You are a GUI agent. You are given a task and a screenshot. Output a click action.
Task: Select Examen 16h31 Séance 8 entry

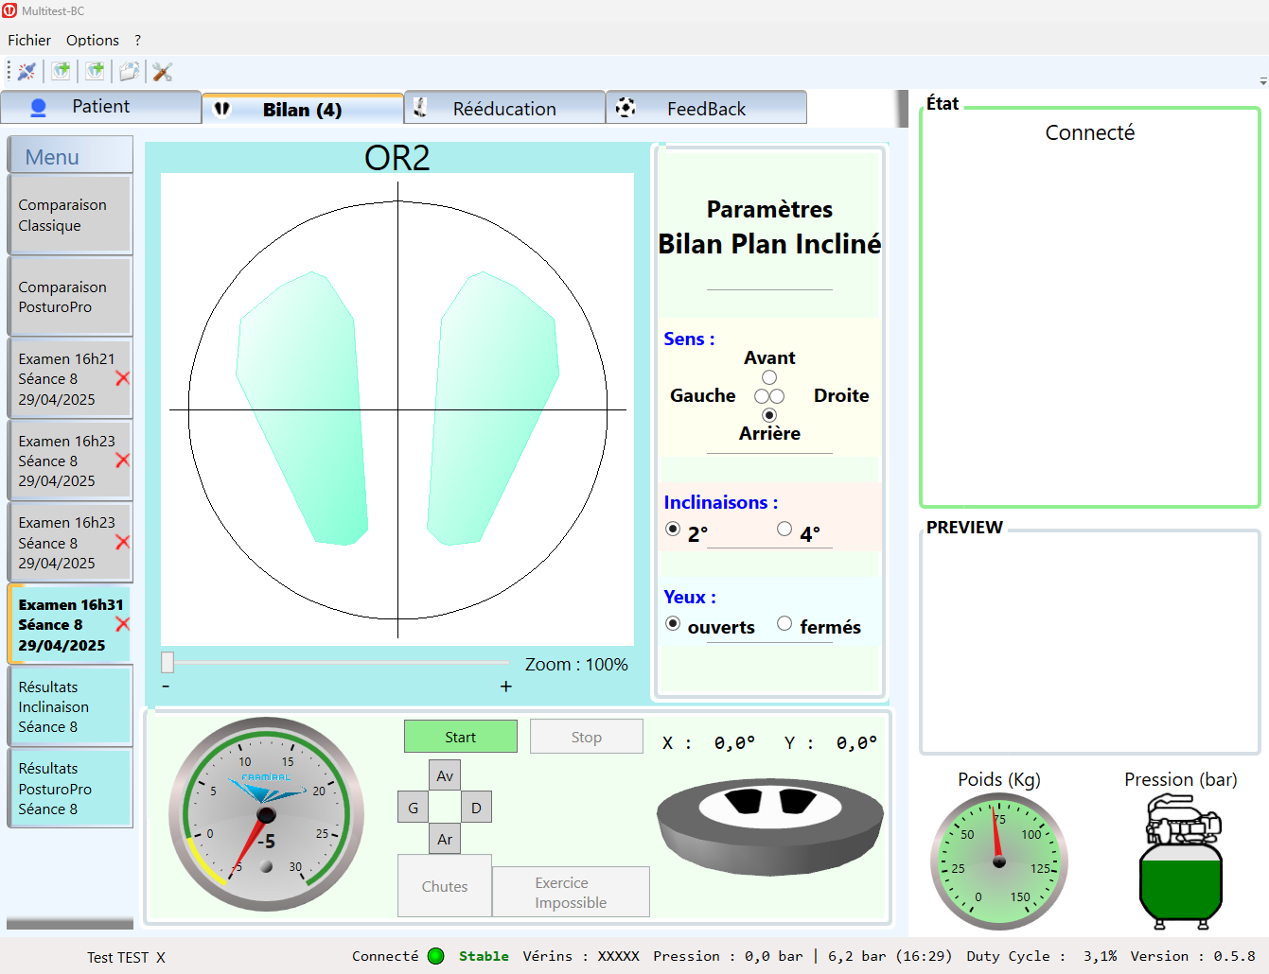[x=70, y=624]
